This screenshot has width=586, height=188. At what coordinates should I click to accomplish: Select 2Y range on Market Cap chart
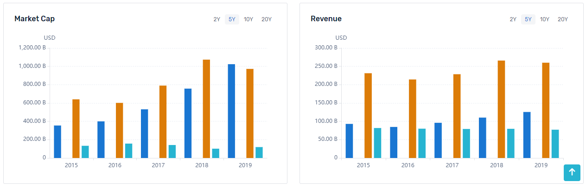pyautogui.click(x=217, y=19)
